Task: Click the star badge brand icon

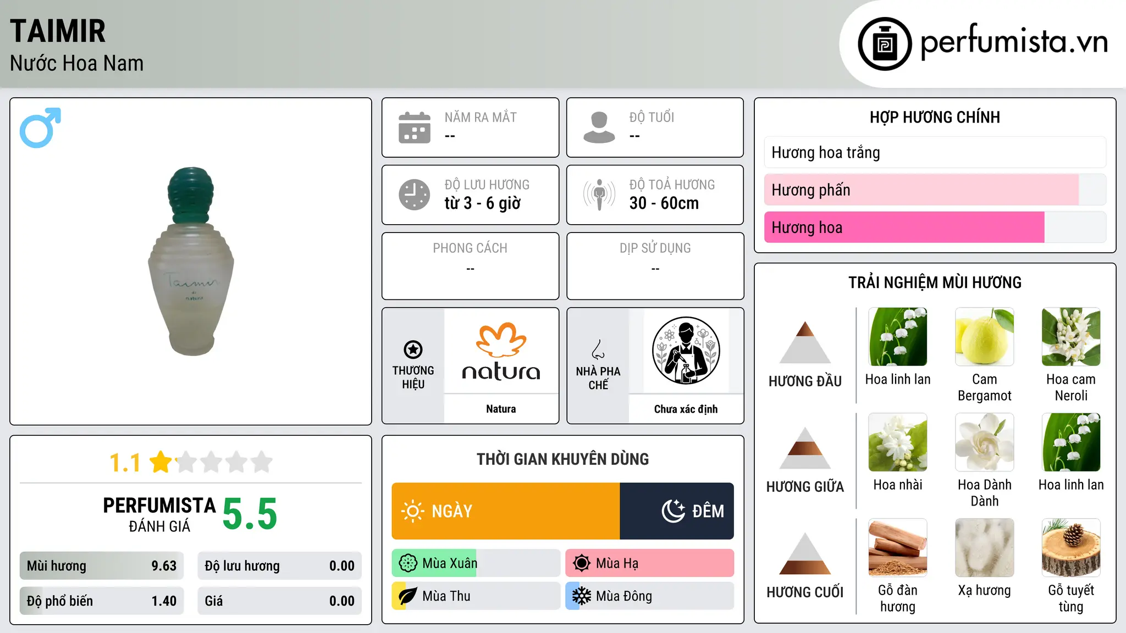Action: tap(413, 349)
